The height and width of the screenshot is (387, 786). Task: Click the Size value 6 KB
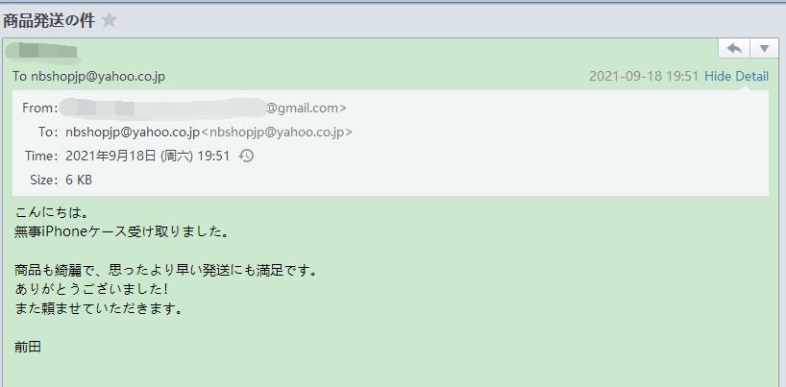click(x=79, y=180)
